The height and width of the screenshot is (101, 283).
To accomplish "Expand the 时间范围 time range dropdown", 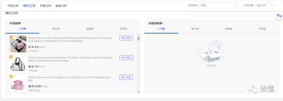I will 265,5.
